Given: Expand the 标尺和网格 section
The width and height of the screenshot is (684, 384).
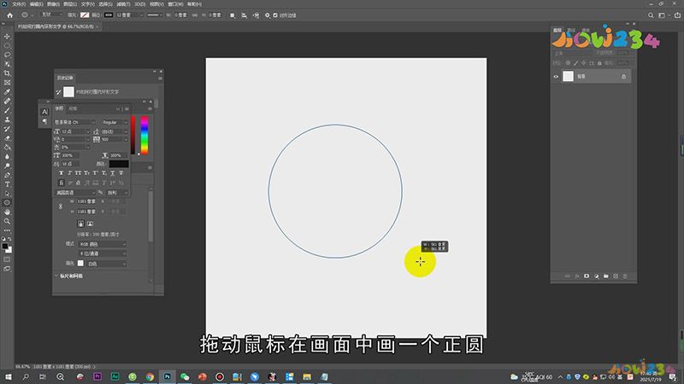Looking at the screenshot, I should [56, 276].
